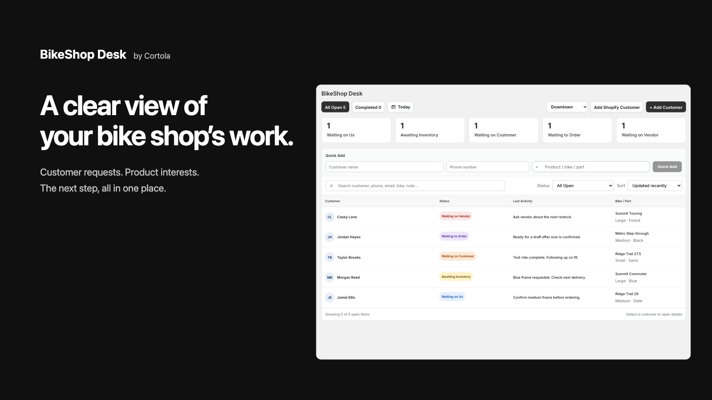Select the Waiting on Customer summary card

[x=504, y=130]
